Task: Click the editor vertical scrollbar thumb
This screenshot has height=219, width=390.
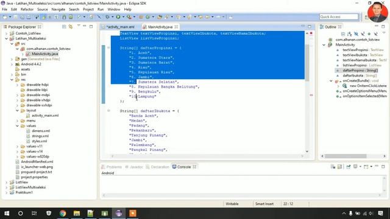Action: coord(307,63)
